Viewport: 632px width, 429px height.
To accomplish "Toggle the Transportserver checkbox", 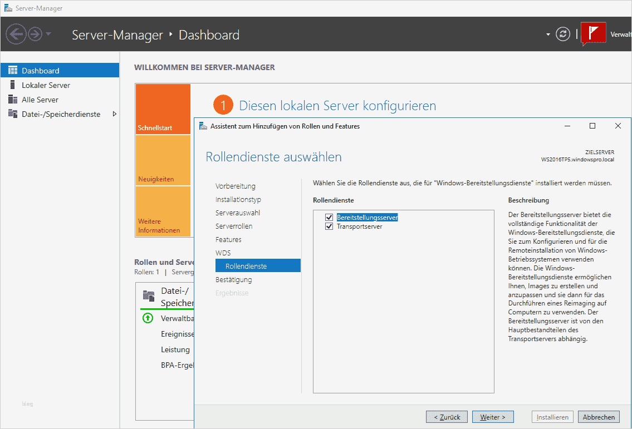I will click(x=329, y=226).
